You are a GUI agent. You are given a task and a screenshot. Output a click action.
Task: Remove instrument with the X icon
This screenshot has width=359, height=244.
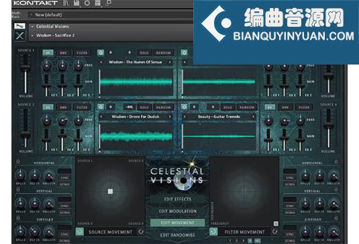pos(19,36)
